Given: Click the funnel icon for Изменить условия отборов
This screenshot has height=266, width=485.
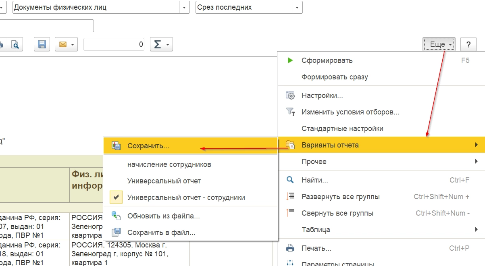Looking at the screenshot, I should (x=290, y=112).
